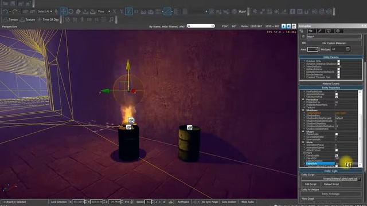Toggle the Dynamic Distance Shadows checkbox
The height and width of the screenshot is (206, 367).
[338, 64]
